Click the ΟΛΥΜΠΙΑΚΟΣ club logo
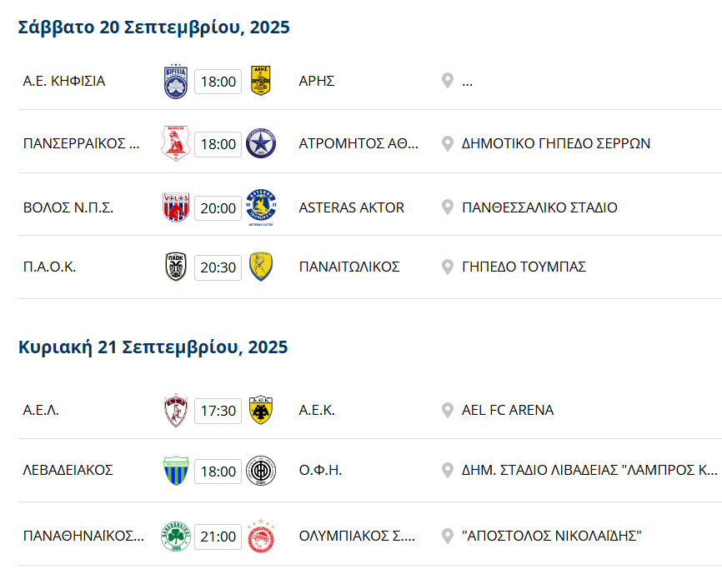The width and height of the screenshot is (722, 569). [260, 537]
